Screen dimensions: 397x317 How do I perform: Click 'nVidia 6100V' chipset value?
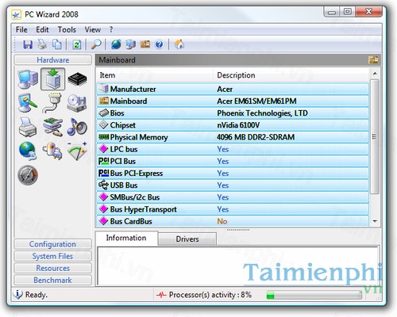coord(238,125)
